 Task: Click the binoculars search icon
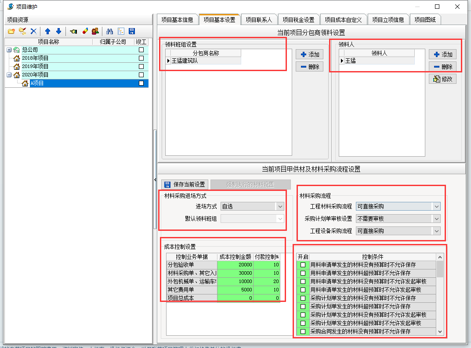click(x=110, y=31)
